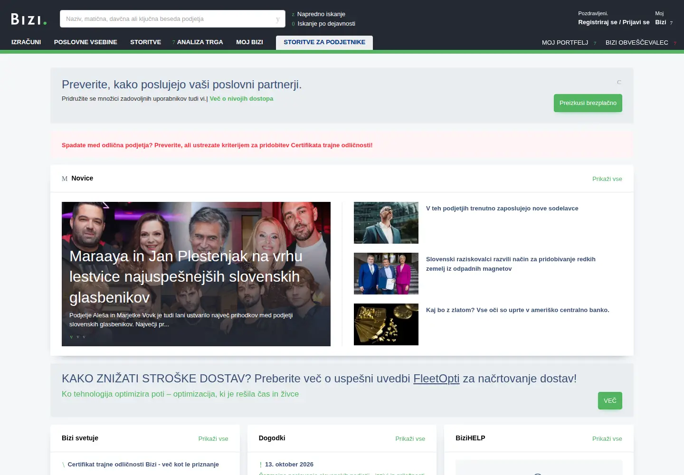
Task: Click Prikaži vse in Novice section
Action: point(607,179)
